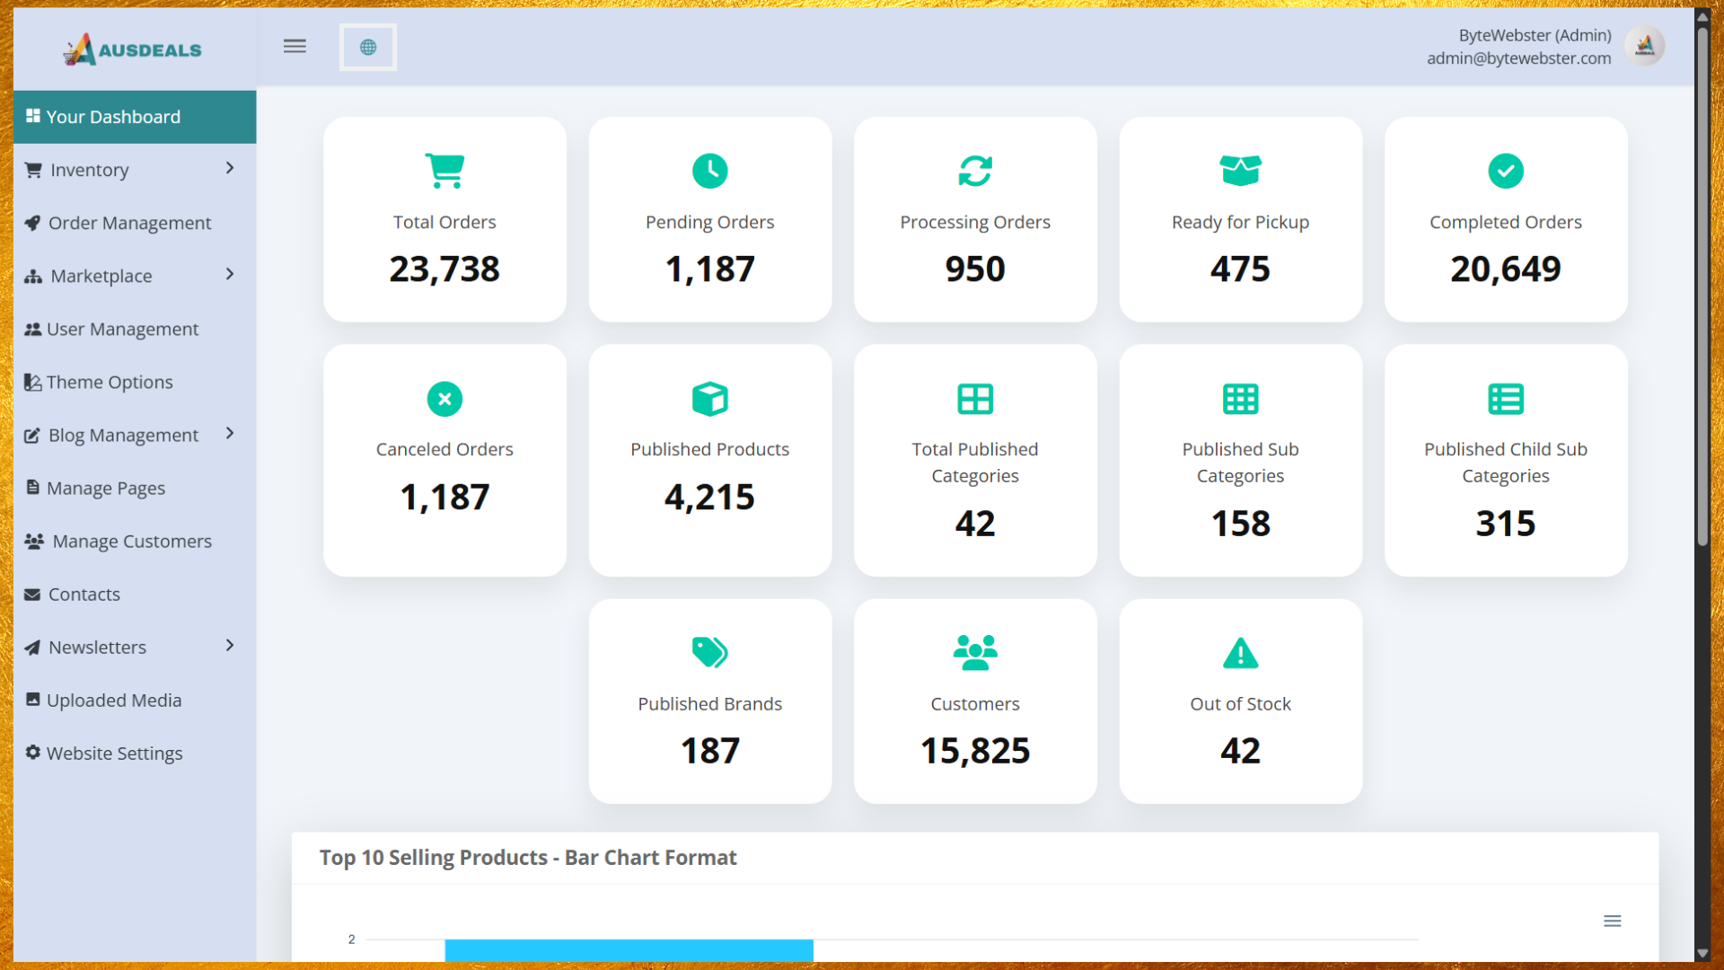Open the bar chart options menu icon
This screenshot has height=970, width=1724.
point(1613,921)
